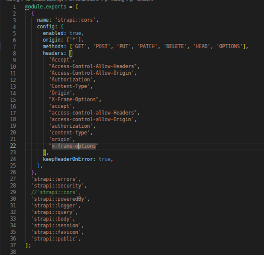Viewport: 264px width, 255px height.
Task: Click the lowercase 'content-type' on line 20
Action: 69,133
